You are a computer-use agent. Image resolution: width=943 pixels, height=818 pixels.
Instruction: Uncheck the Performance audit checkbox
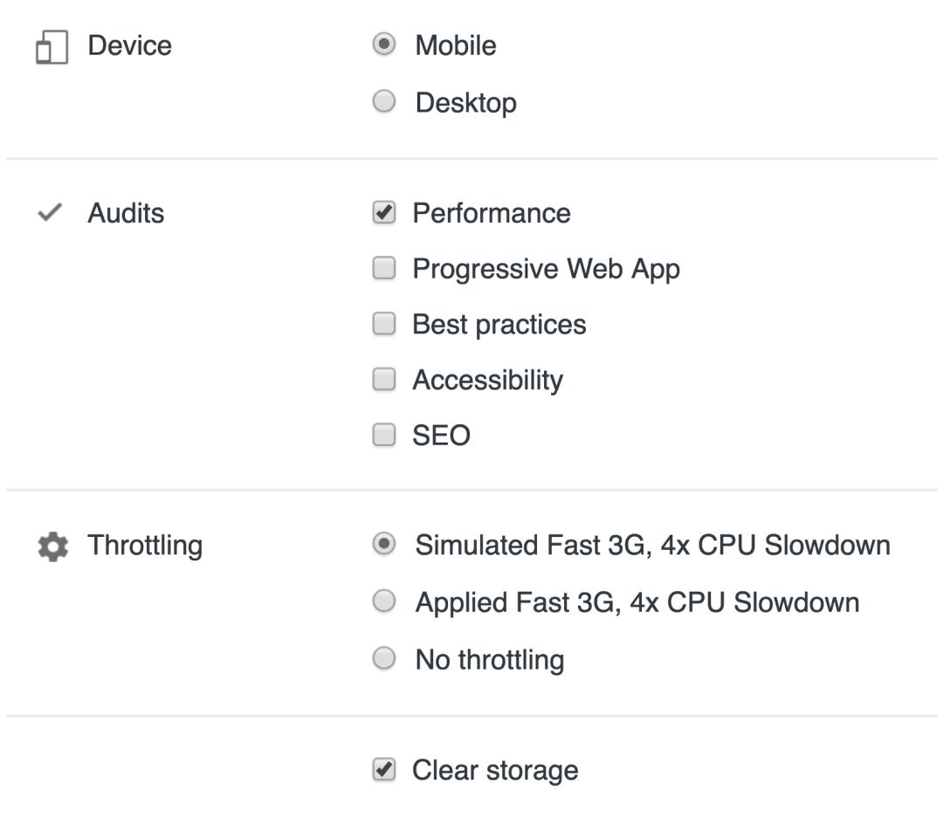(x=384, y=213)
